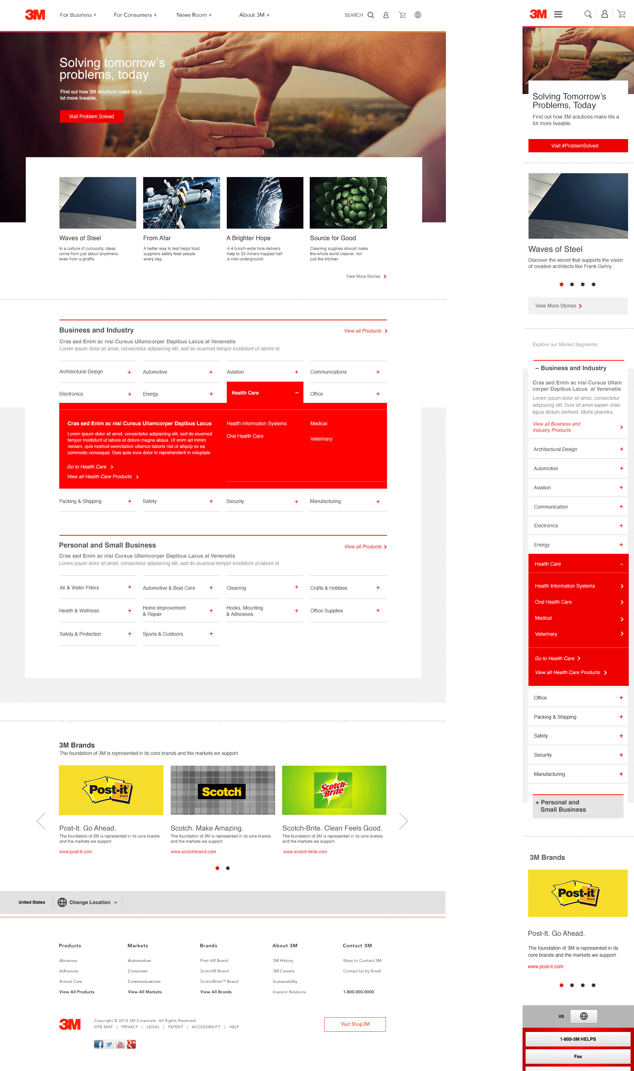634x1071 pixels.
Task: Click chevron beside Health Information Systems mobile
Action: (x=621, y=586)
